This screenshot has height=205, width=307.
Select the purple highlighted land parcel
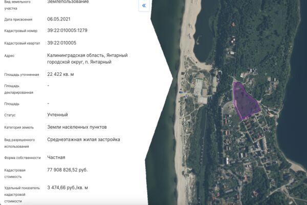coord(244,100)
